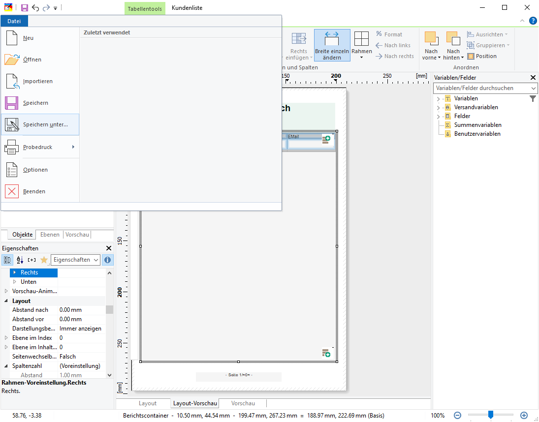This screenshot has width=539, height=422.
Task: Click the zoom out minus button
Action: 457,416
